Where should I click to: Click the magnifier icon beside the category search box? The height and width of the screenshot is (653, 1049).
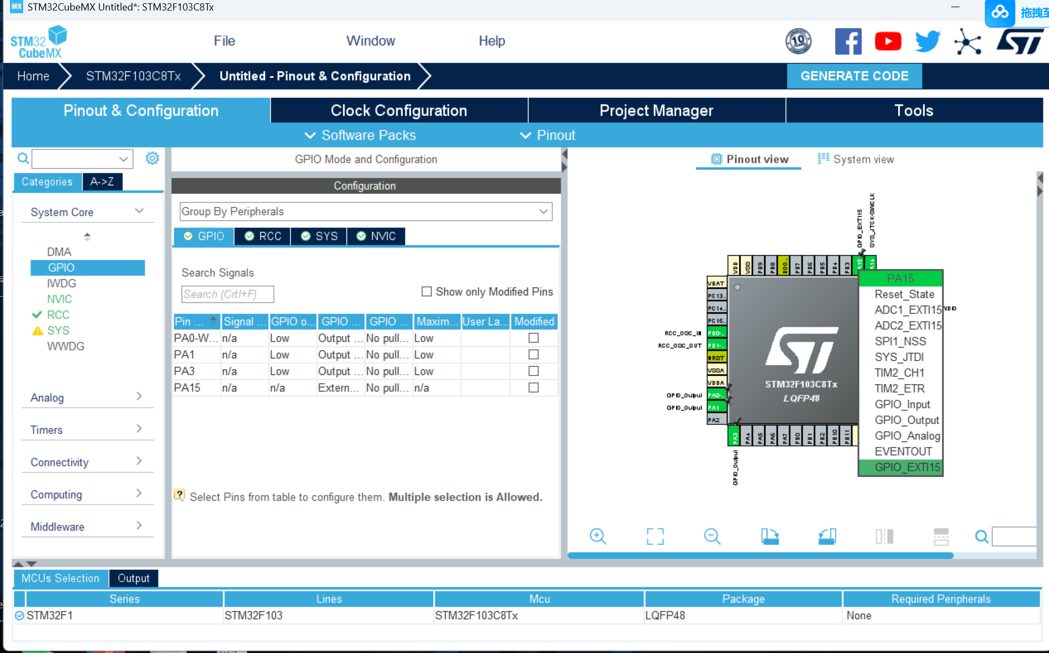click(23, 159)
